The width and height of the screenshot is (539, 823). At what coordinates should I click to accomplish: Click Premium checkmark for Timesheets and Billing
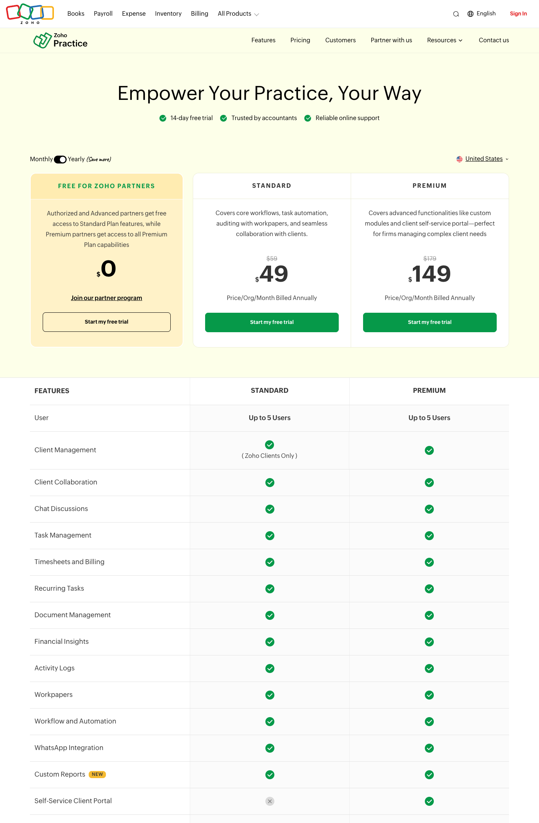pyautogui.click(x=429, y=562)
